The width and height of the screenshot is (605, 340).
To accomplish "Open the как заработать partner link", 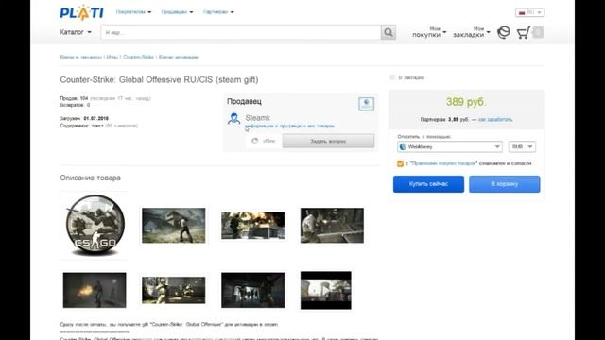I will coord(495,120).
